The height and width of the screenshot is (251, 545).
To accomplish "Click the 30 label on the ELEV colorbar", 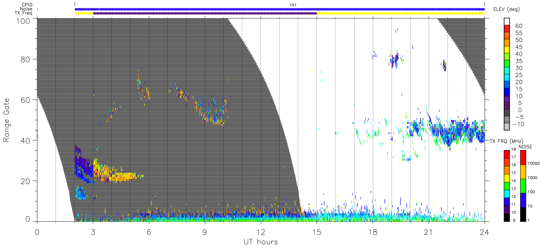I will [x=519, y=68].
